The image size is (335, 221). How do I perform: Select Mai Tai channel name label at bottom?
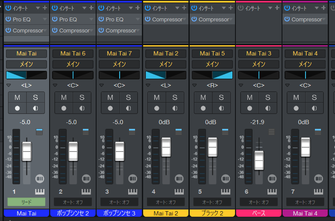[x=26, y=213]
